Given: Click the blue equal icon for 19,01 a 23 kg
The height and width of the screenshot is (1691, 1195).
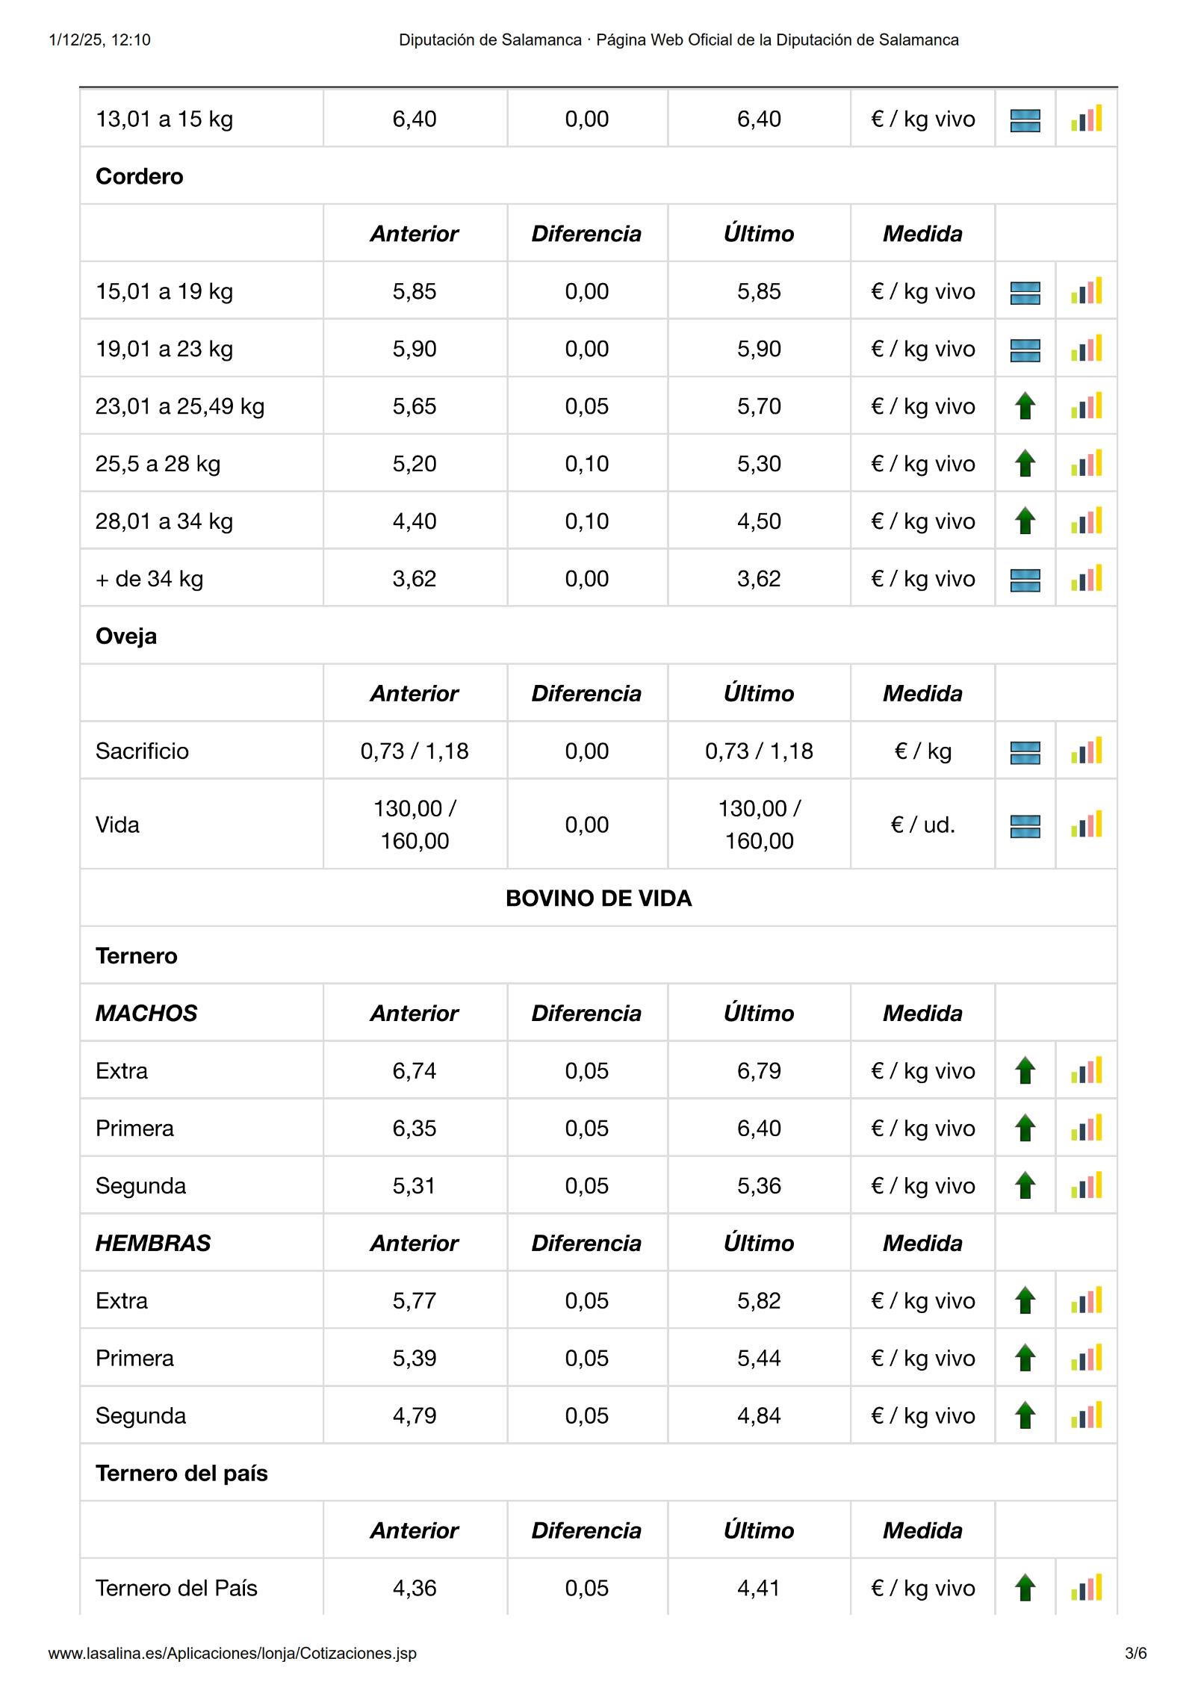Looking at the screenshot, I should [x=1025, y=350].
